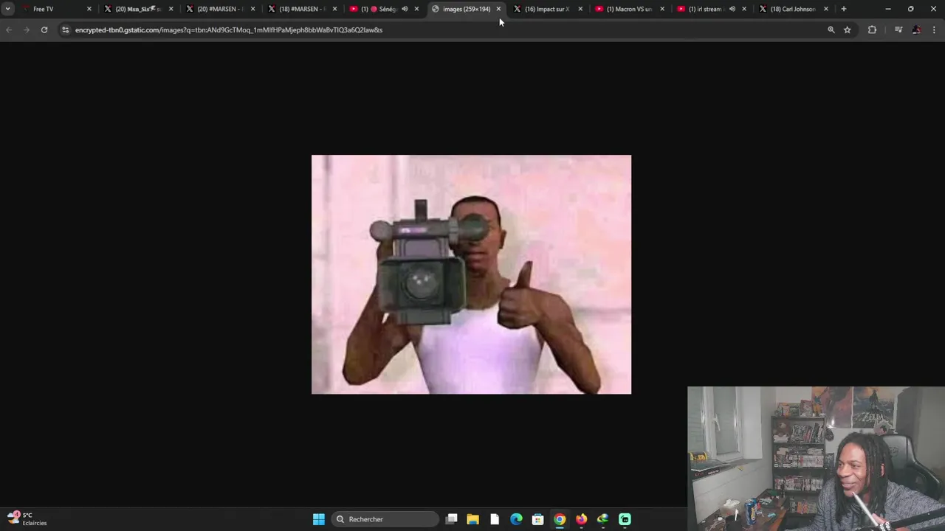Open Microsoft Store from the taskbar

pyautogui.click(x=538, y=519)
